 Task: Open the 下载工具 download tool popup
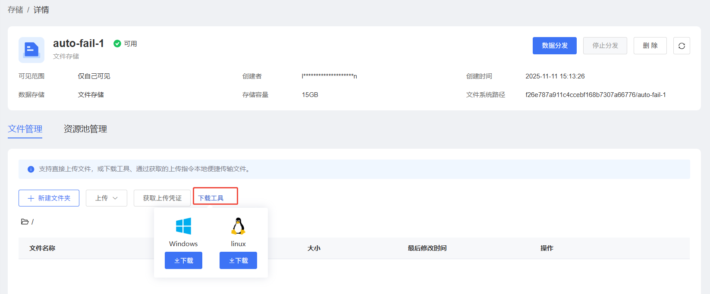coord(211,198)
